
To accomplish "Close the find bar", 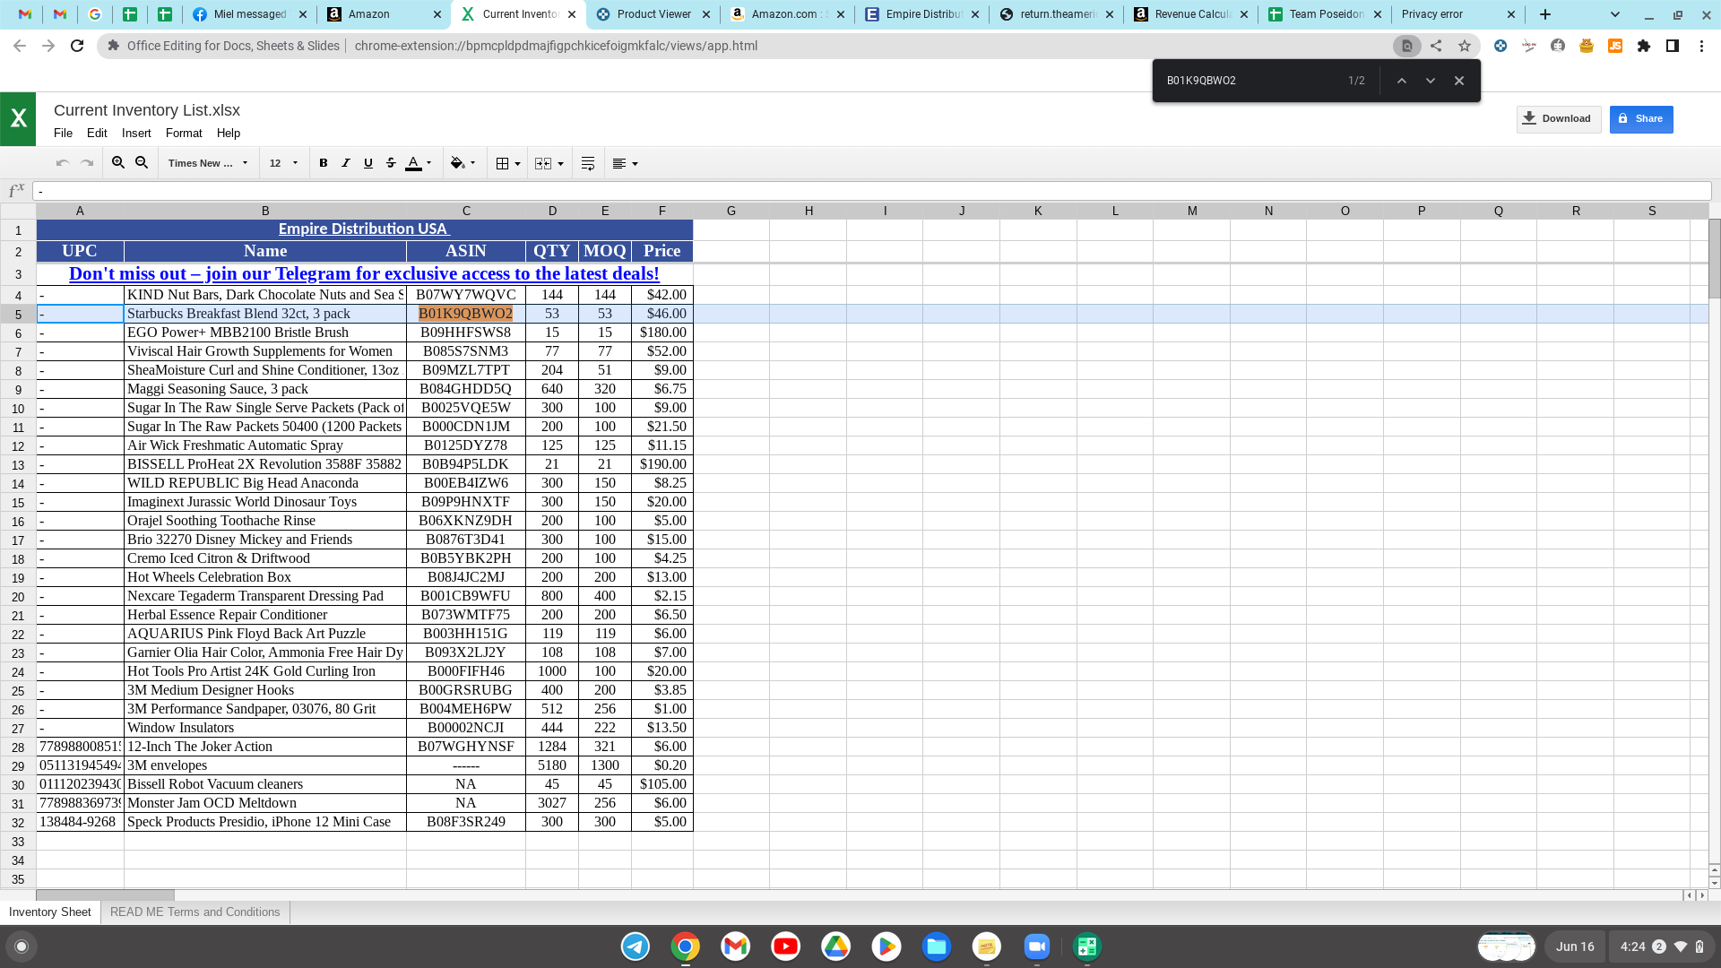I will pyautogui.click(x=1459, y=81).
